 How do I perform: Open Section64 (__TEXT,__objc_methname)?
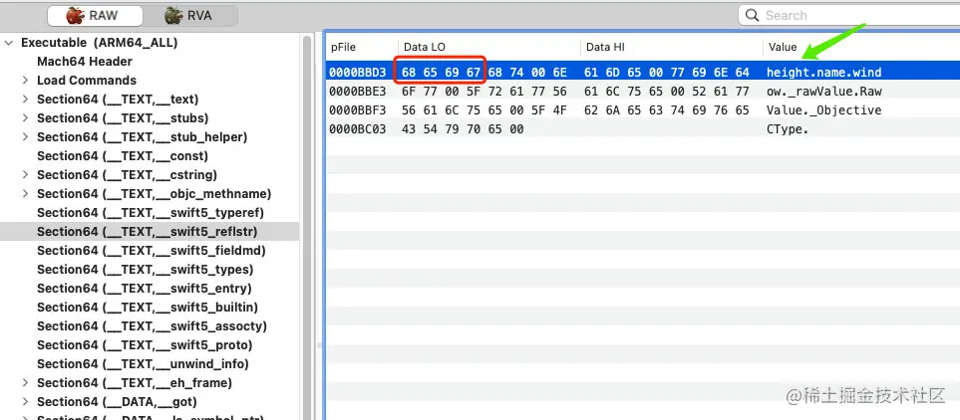155,194
